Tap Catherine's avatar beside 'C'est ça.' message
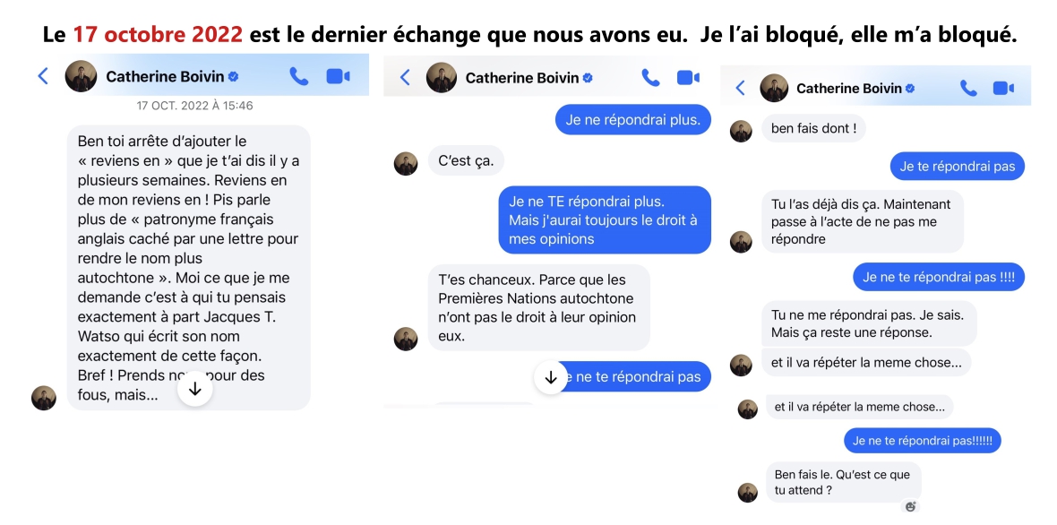 pos(406,160)
